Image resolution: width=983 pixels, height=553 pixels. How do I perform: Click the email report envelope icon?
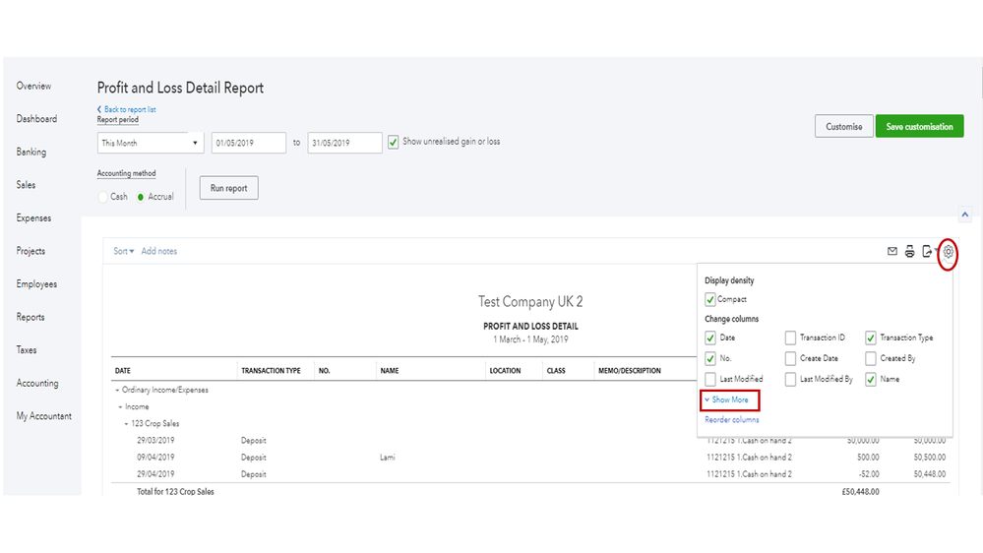tap(892, 252)
